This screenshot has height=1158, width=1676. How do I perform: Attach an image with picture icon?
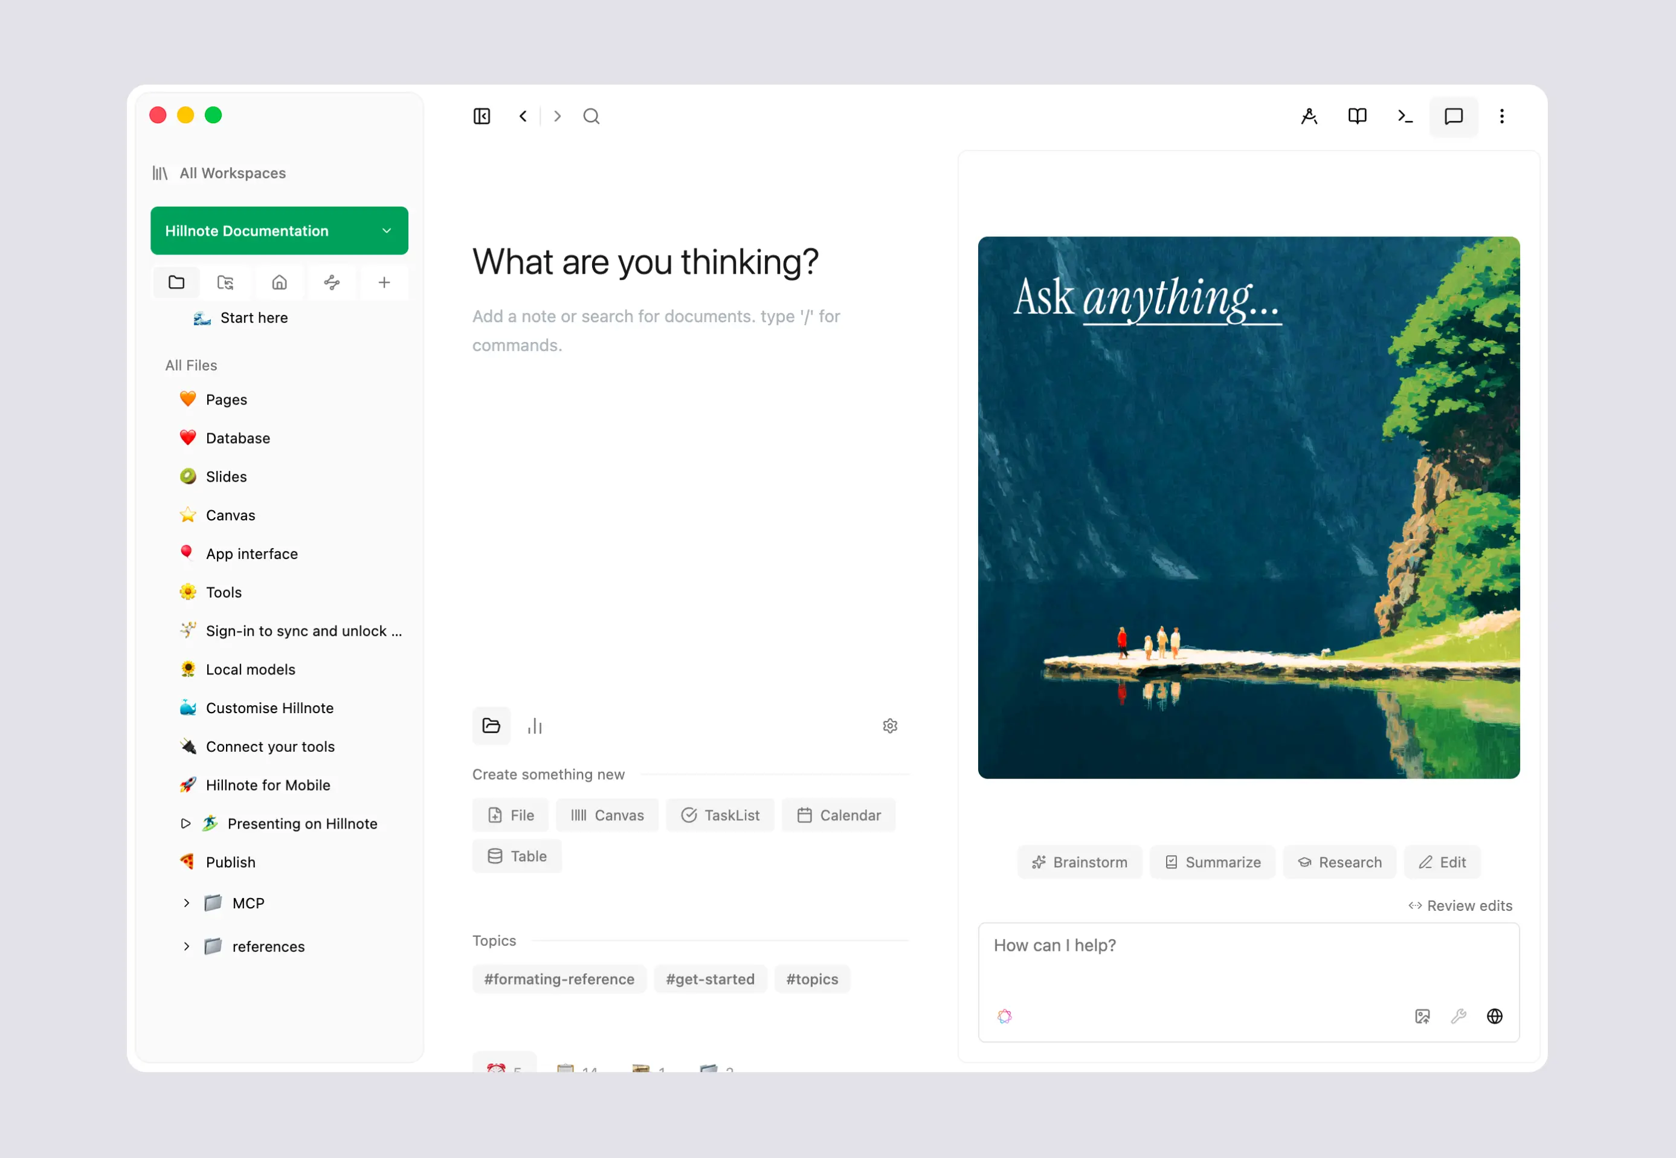tap(1422, 1016)
